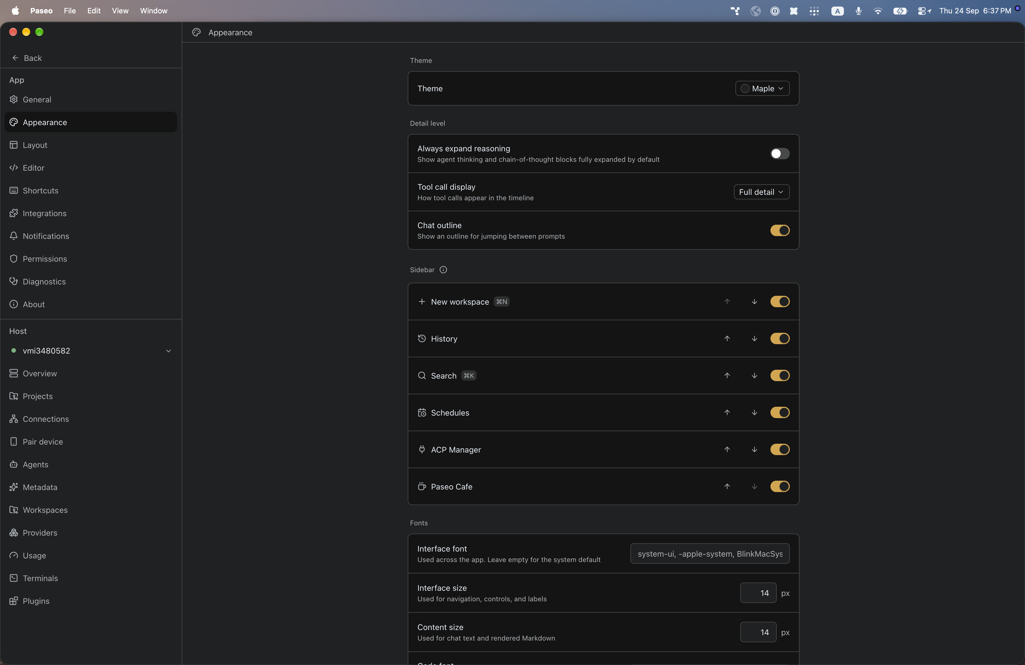1025x665 pixels.
Task: Expand the vmi3480582 host chevron
Action: [x=168, y=351]
